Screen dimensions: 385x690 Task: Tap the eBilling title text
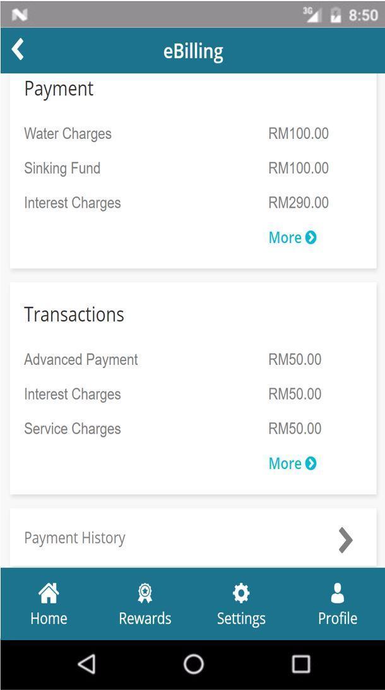[193, 51]
